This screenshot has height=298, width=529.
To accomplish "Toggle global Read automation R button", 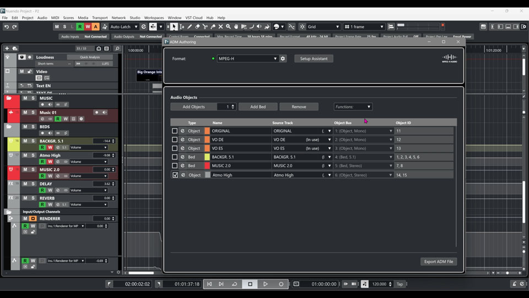I will pos(80,26).
